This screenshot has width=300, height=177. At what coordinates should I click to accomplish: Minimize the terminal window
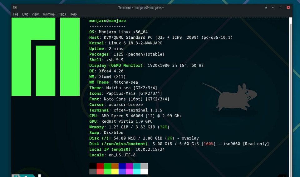tap(273, 7)
